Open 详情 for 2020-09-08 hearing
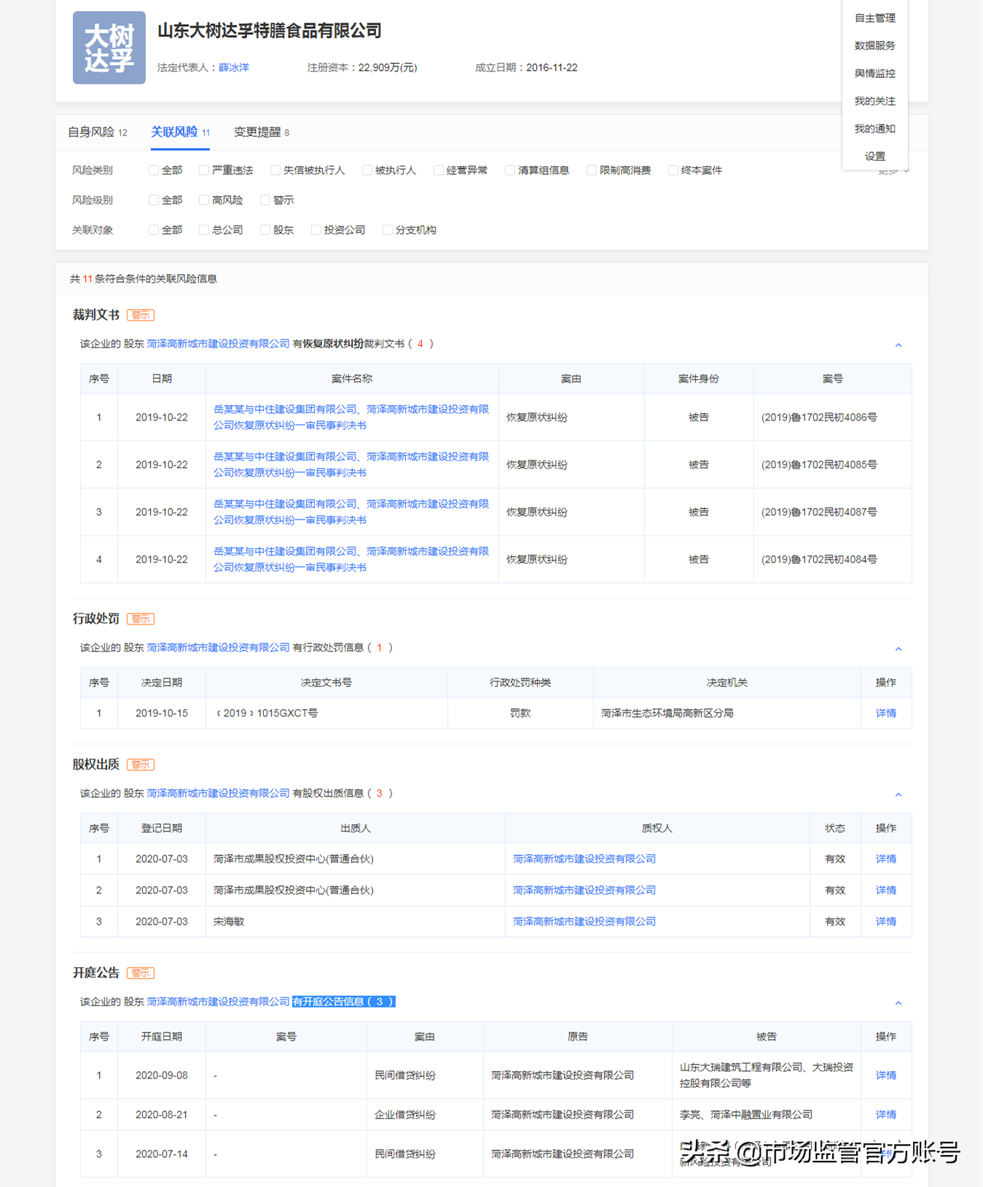This screenshot has height=1187, width=983. [x=885, y=1076]
